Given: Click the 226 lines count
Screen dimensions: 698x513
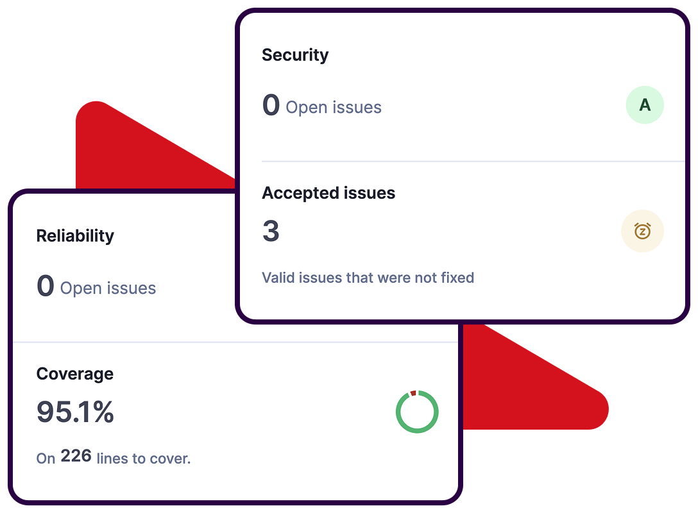Looking at the screenshot, I should [x=76, y=457].
